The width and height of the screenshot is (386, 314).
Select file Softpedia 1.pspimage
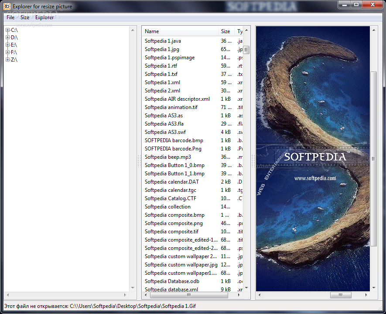170,57
